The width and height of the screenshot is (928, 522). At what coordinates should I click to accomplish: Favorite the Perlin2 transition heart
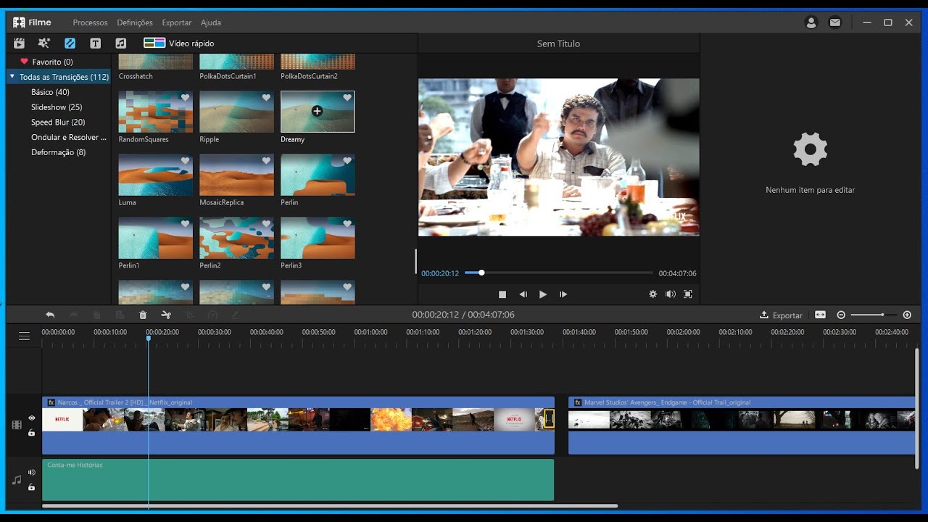pyautogui.click(x=266, y=224)
